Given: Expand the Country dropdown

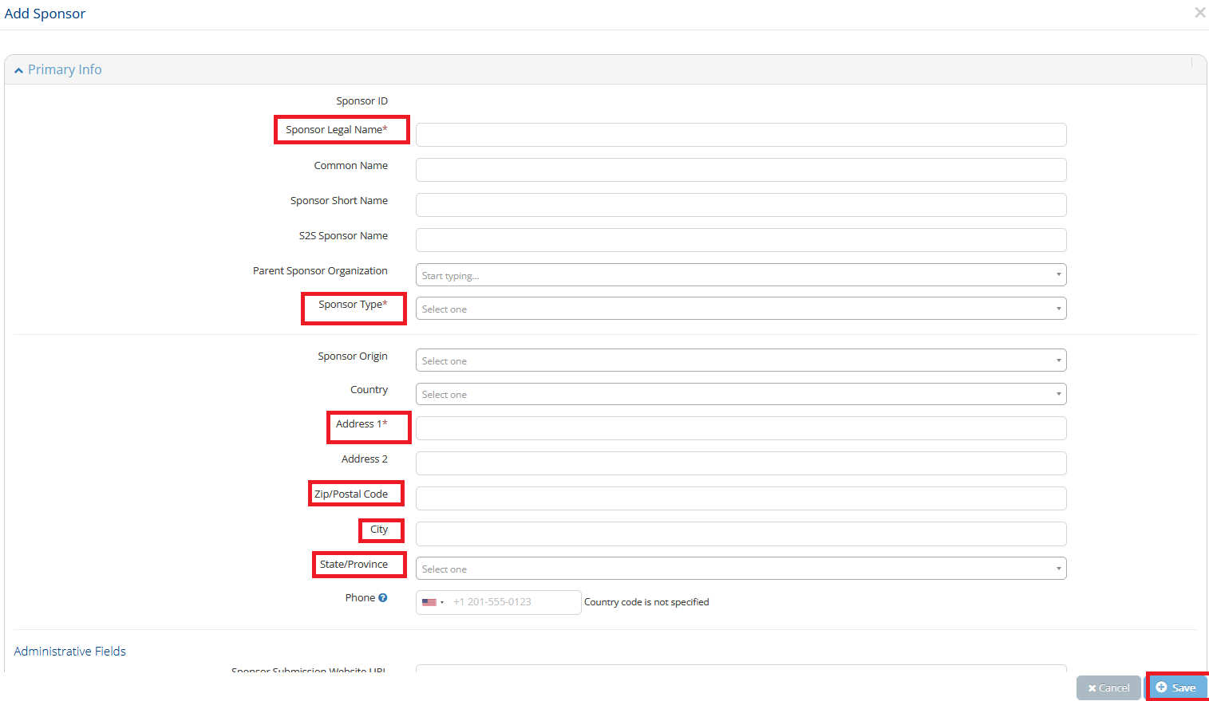Looking at the screenshot, I should (741, 394).
